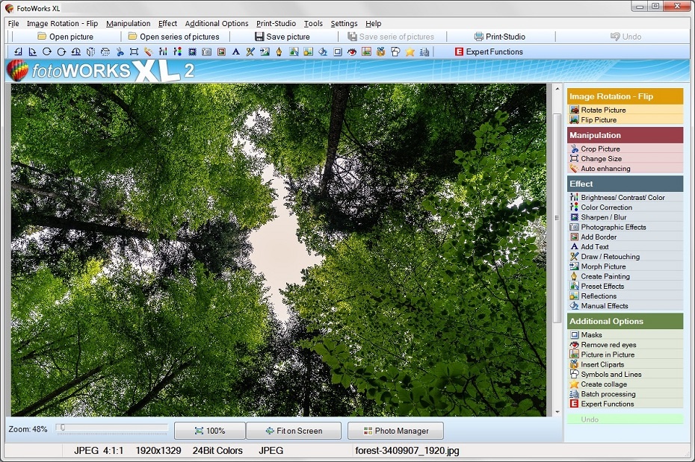The image size is (695, 462).
Task: Click the Picture in Picture toolbar icon
Action: point(366,51)
